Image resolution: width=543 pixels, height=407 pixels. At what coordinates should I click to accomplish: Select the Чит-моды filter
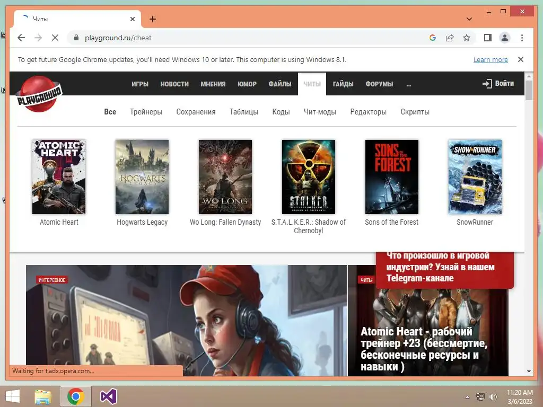[320, 112]
